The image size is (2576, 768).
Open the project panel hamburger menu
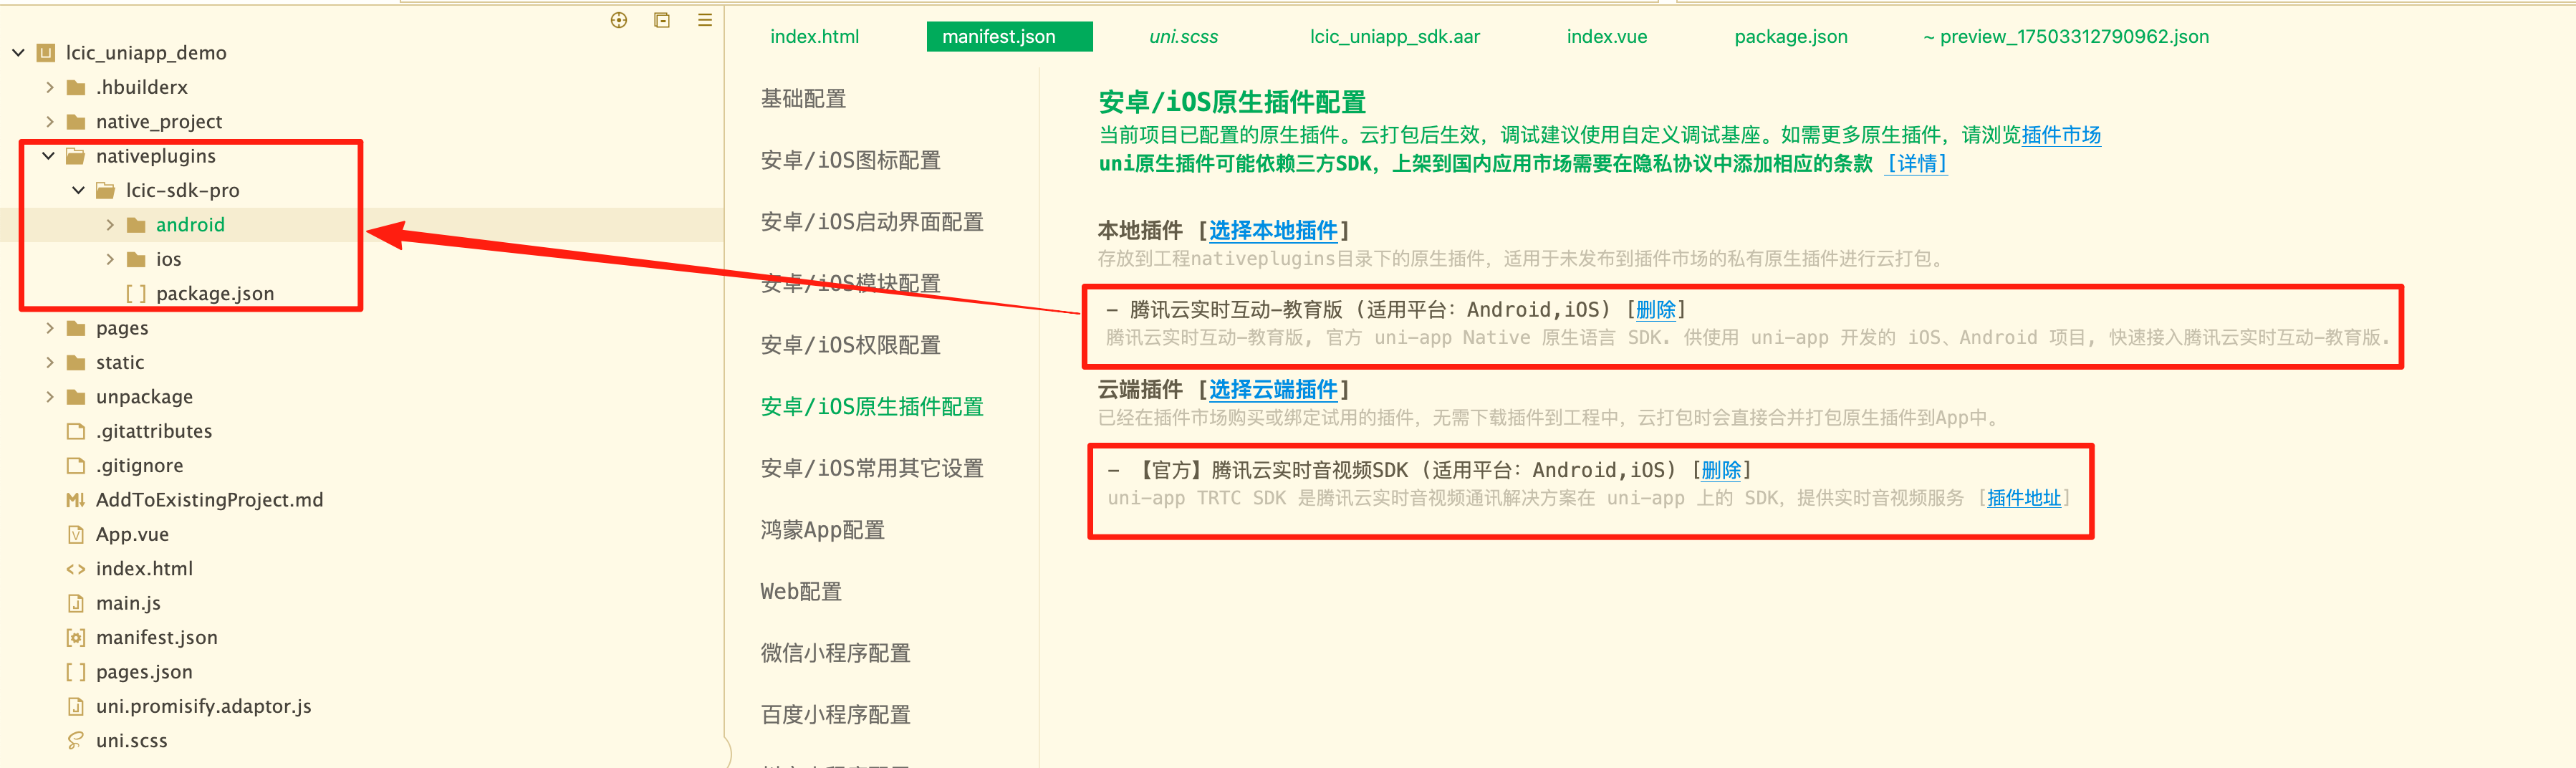click(x=705, y=20)
